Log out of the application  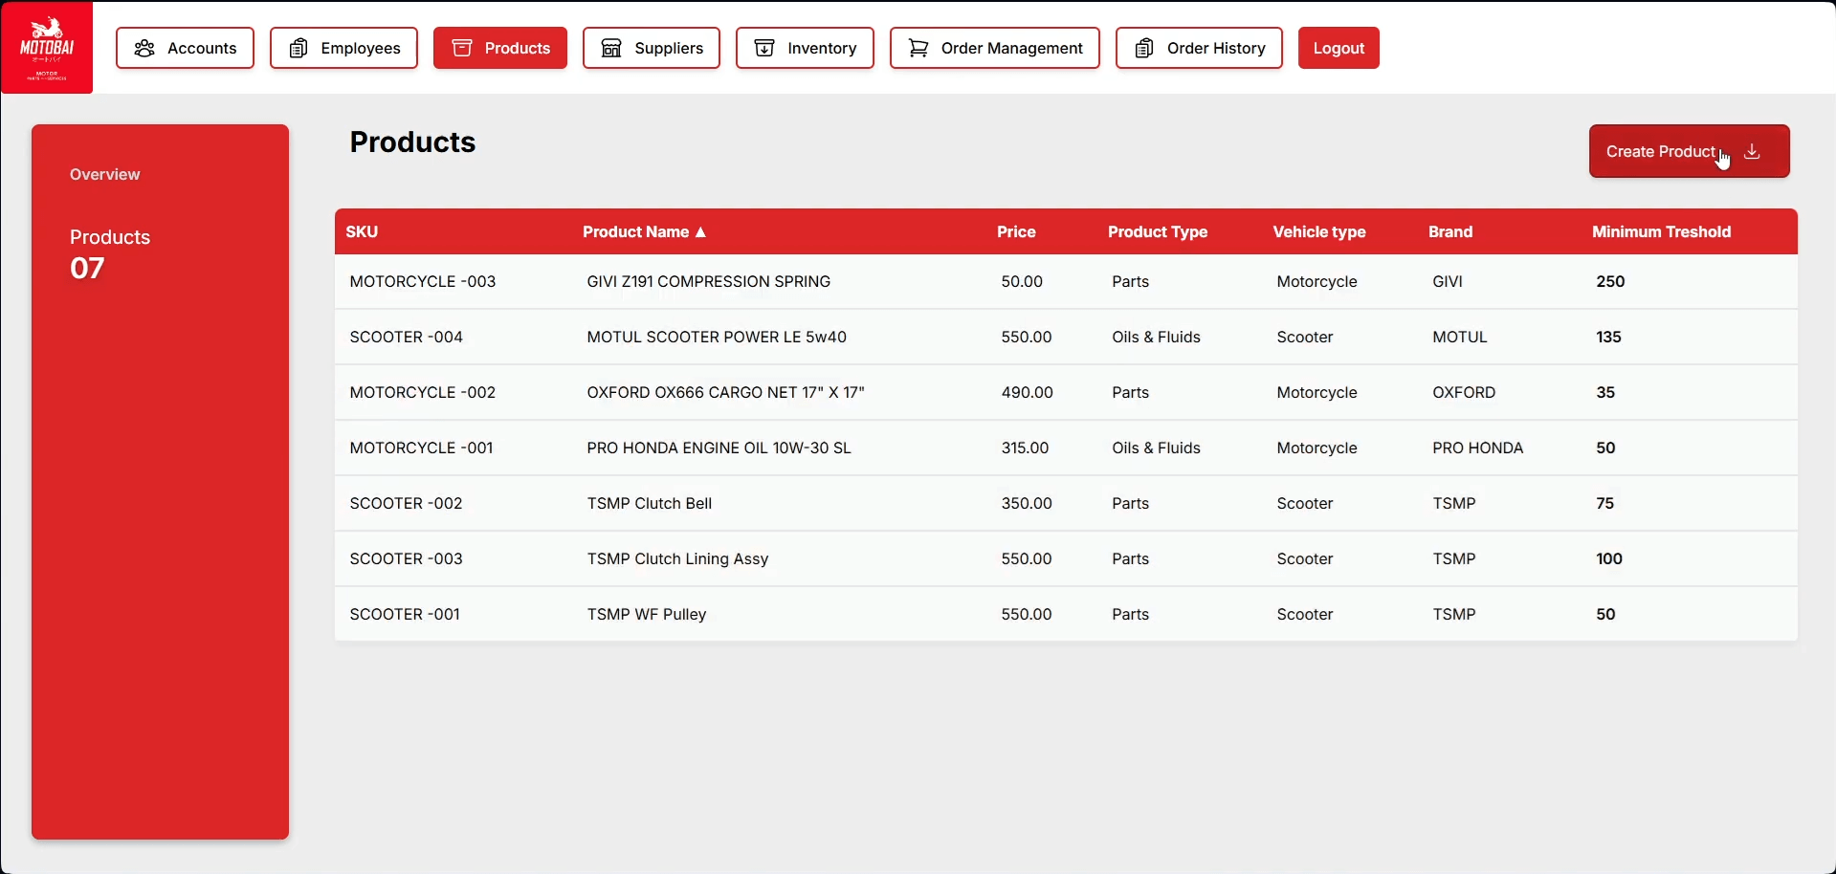click(1338, 48)
